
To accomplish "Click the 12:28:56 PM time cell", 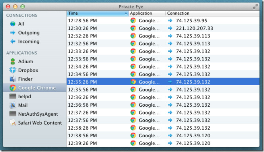I will pos(82,21).
